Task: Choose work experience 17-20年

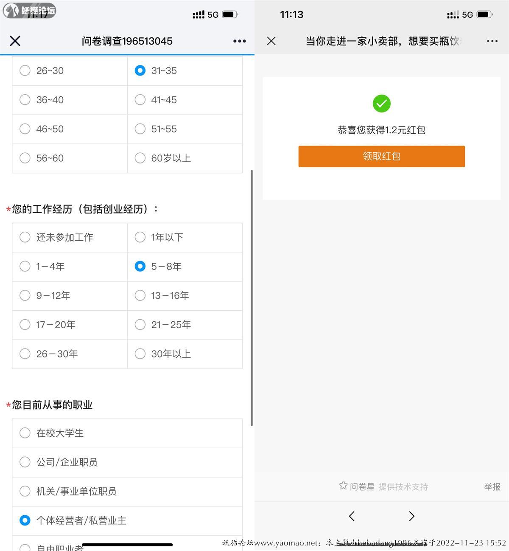Action: pos(70,325)
